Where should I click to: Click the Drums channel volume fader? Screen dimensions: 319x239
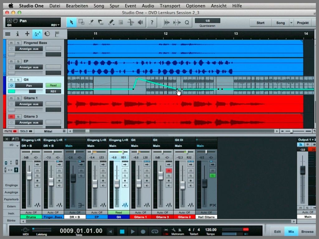[x=29, y=176]
